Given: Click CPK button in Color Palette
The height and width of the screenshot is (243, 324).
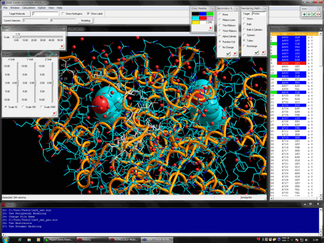Looking at the screenshot, I should coord(210,22).
